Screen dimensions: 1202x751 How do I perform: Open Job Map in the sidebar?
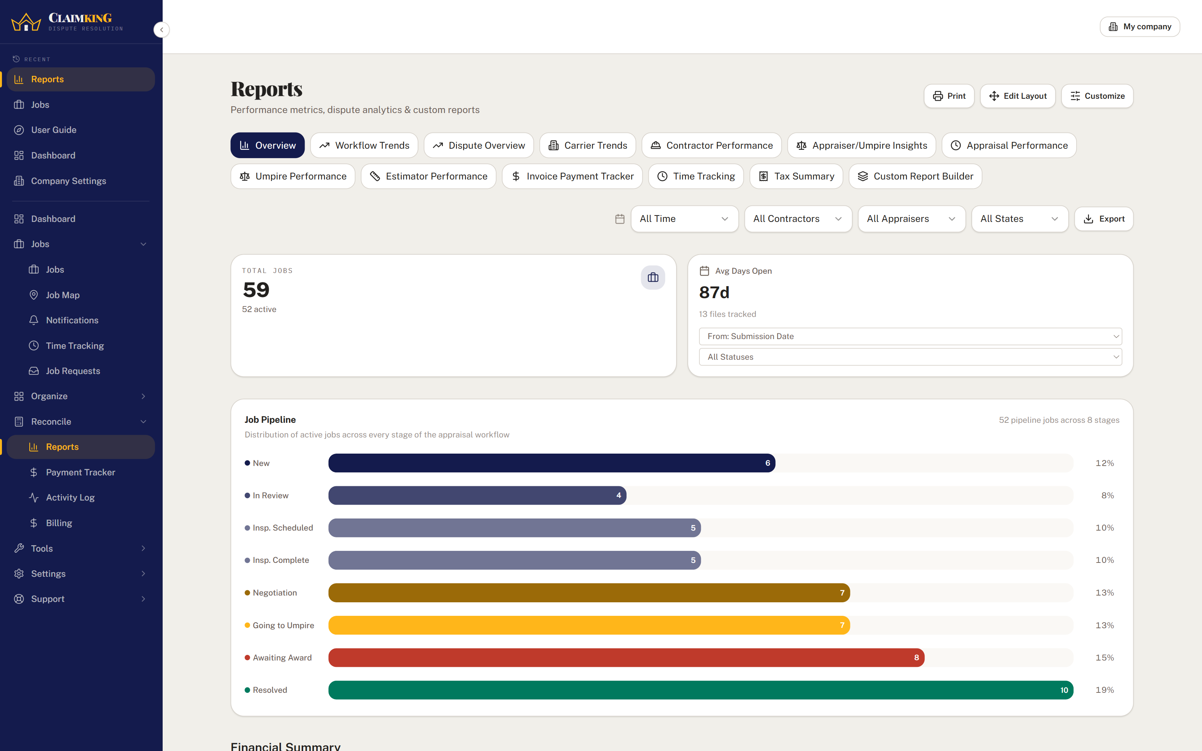(x=81, y=295)
